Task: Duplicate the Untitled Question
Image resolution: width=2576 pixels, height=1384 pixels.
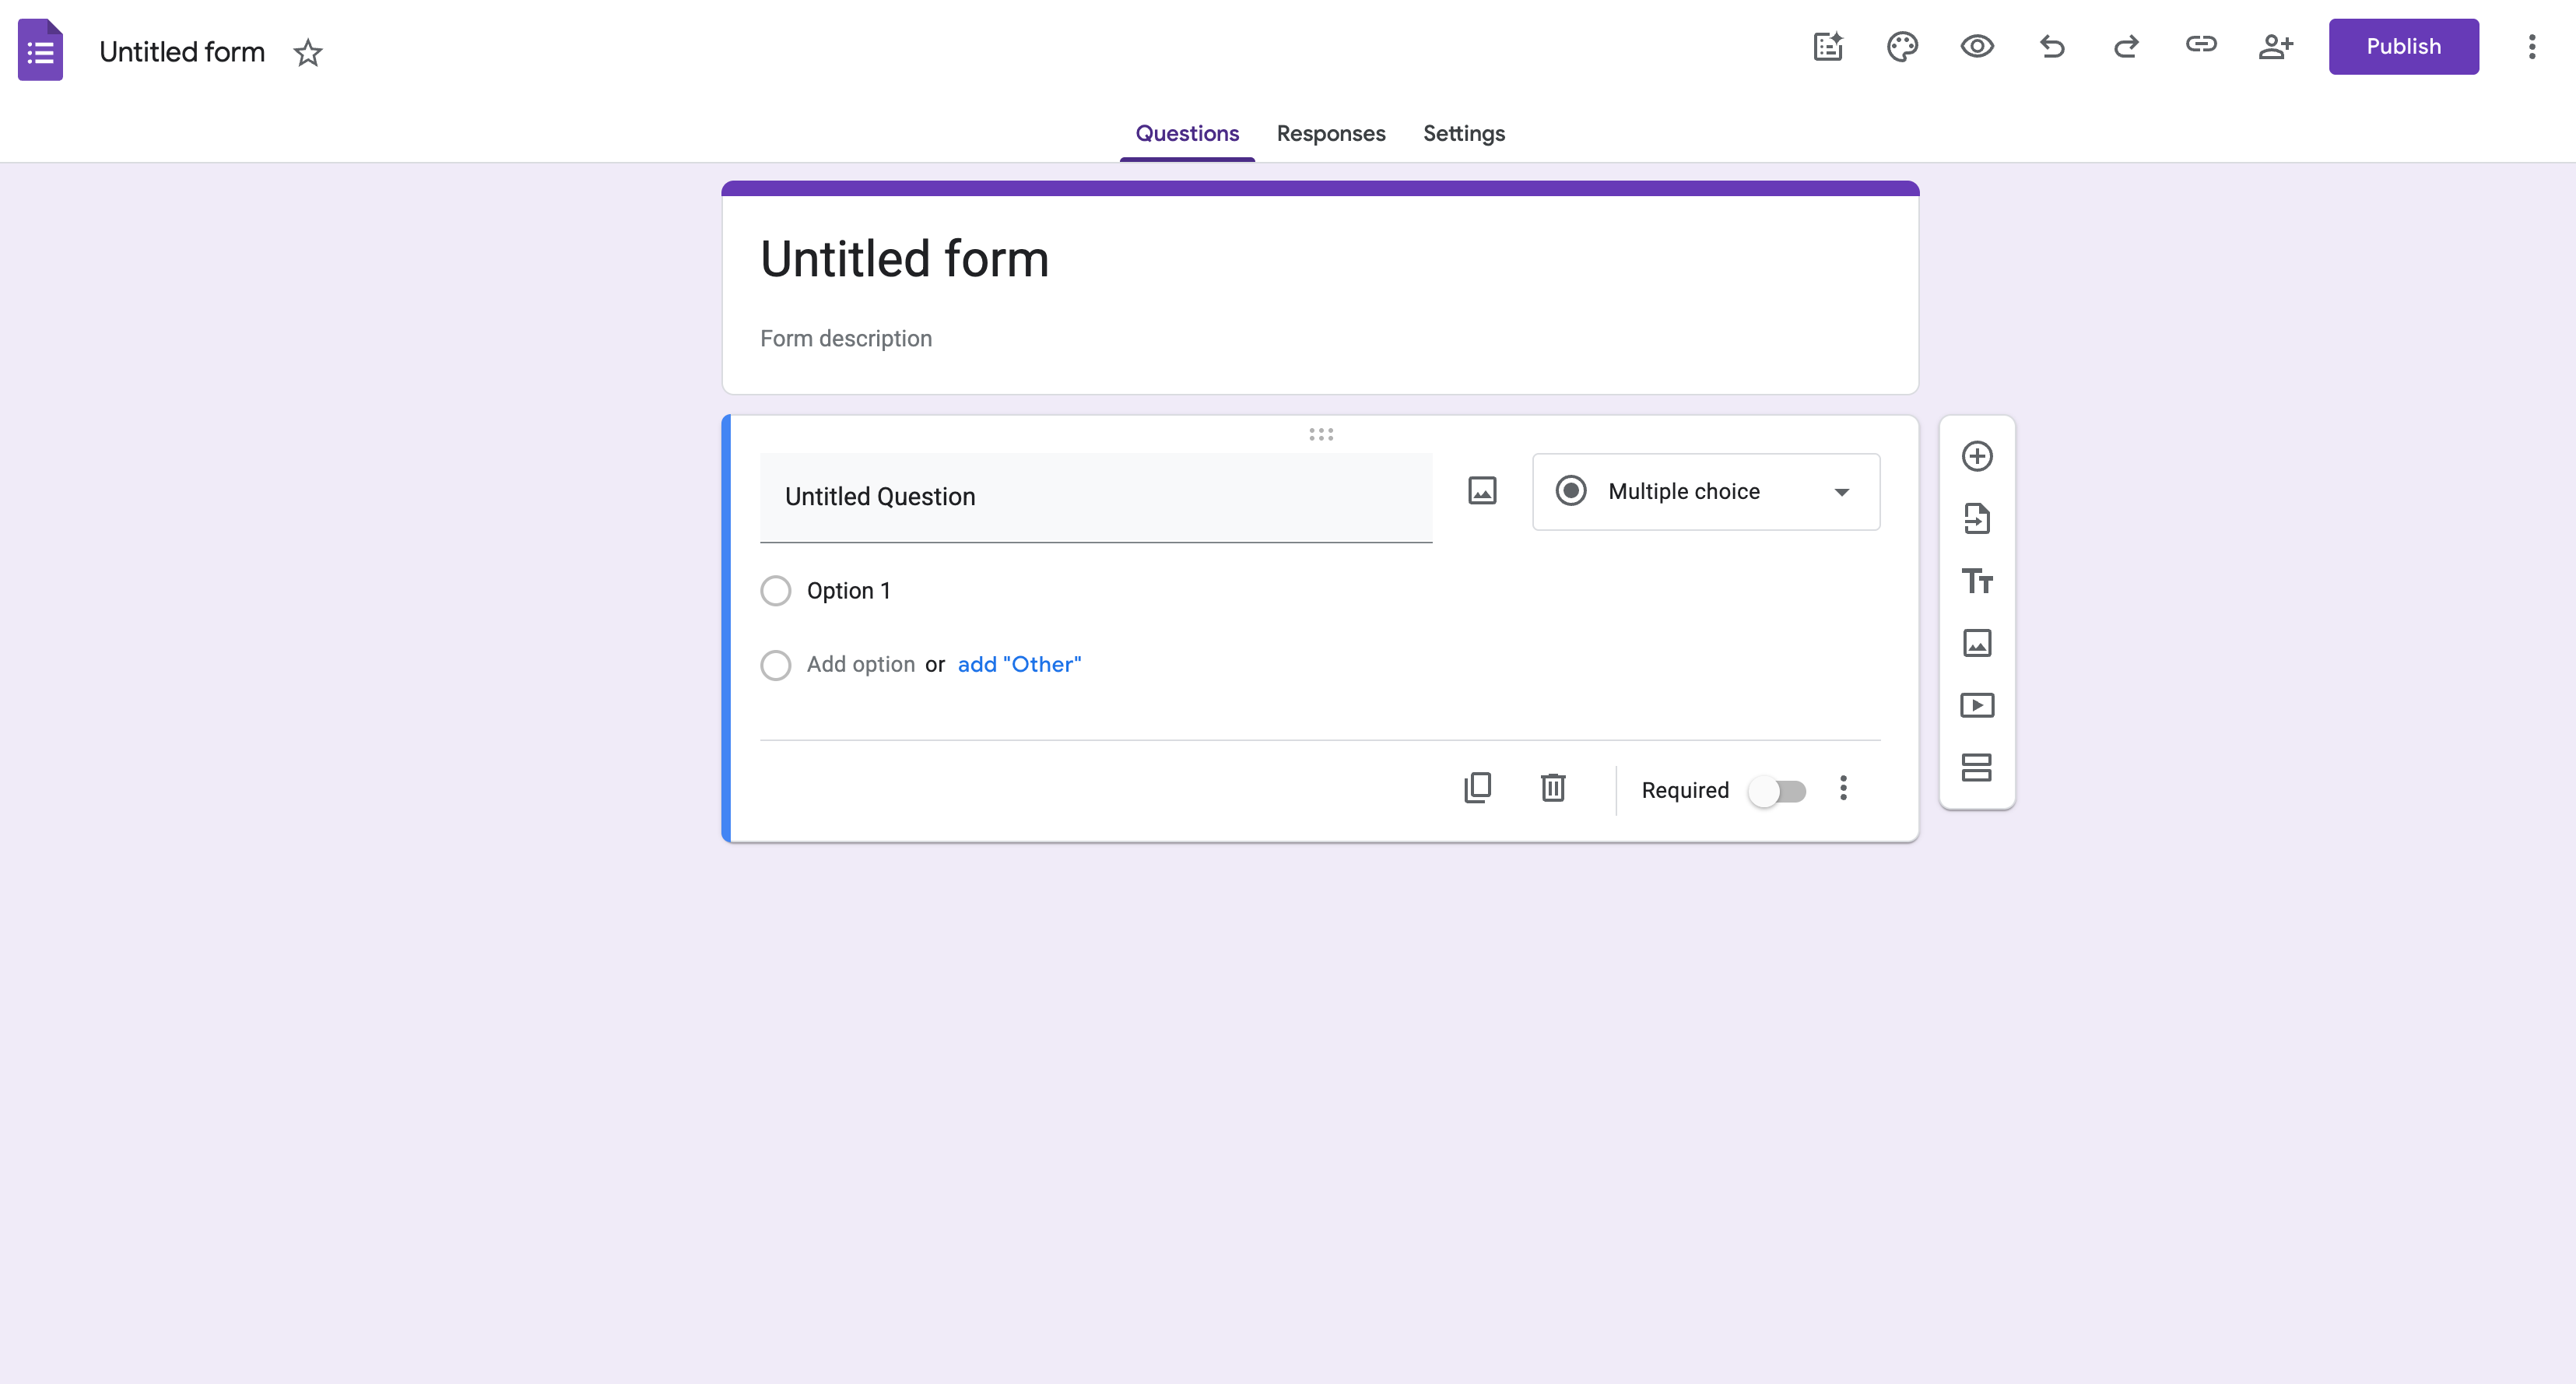Action: click(1478, 788)
